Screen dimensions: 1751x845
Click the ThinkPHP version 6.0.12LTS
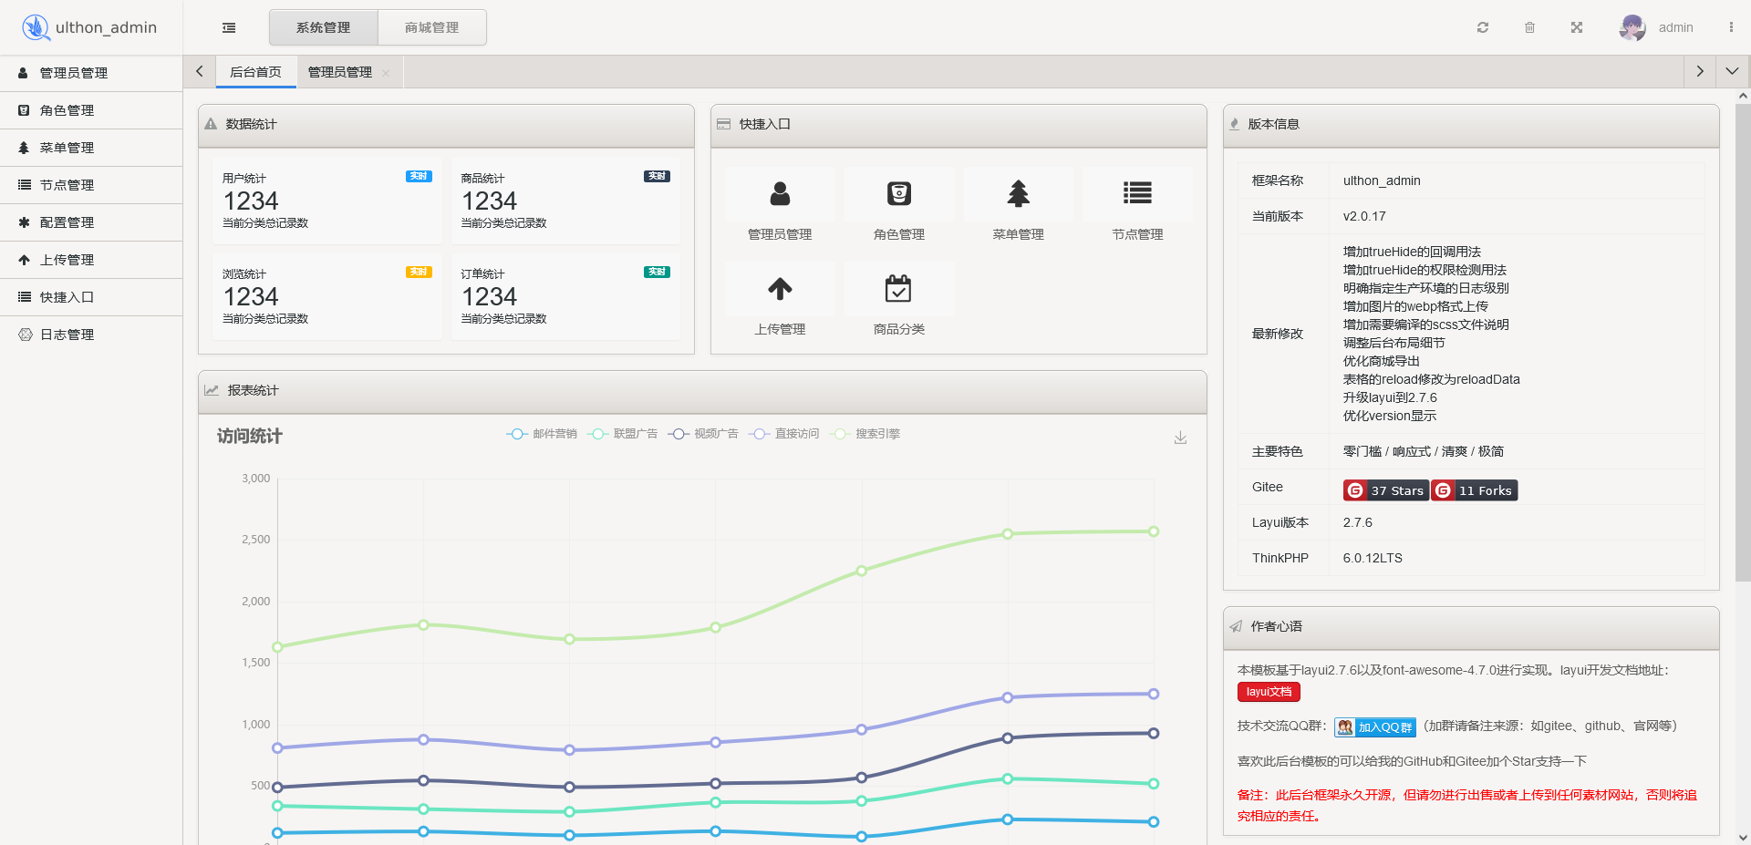pyautogui.click(x=1373, y=558)
